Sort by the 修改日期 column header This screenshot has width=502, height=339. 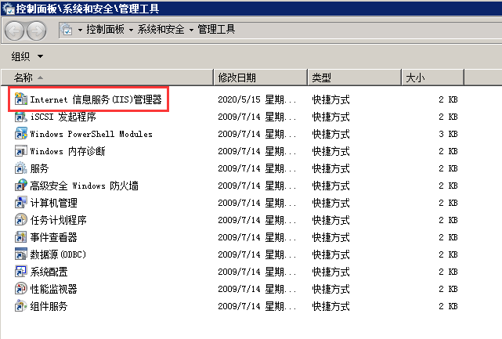pyautogui.click(x=261, y=78)
